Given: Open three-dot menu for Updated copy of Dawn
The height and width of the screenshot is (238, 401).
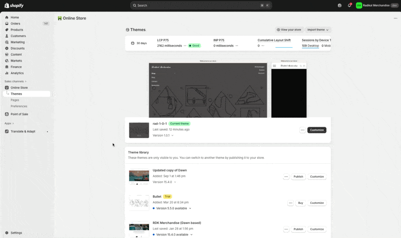Looking at the screenshot, I should pos(286,177).
